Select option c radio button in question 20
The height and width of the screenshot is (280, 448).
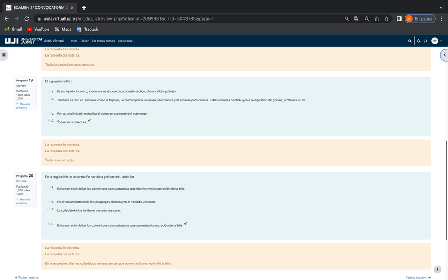pyautogui.click(x=49, y=209)
